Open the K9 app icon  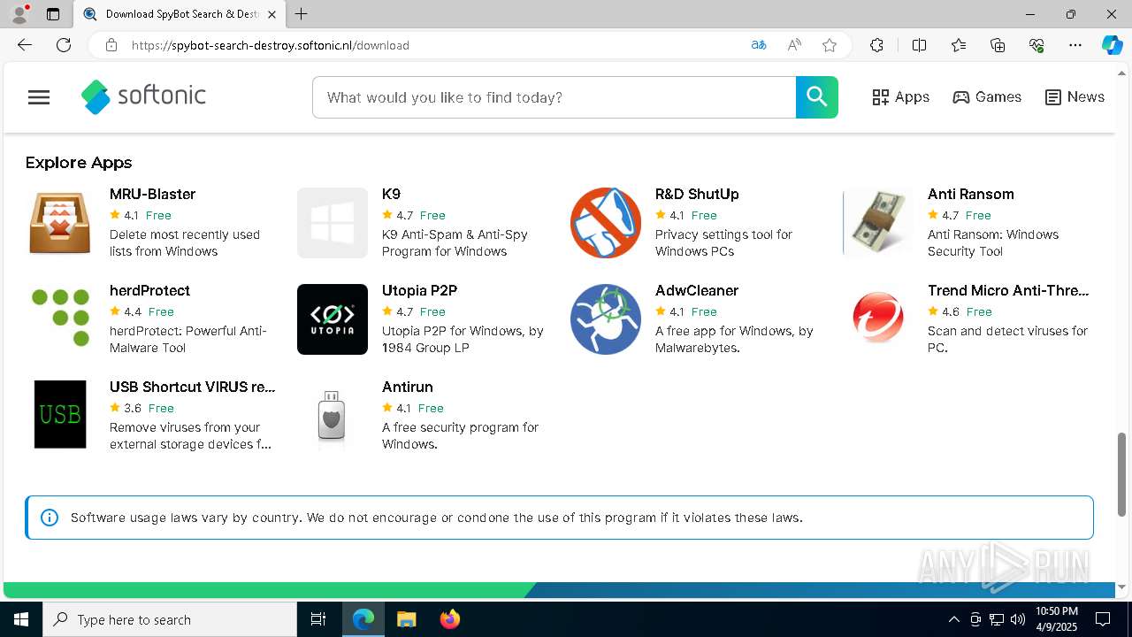tap(333, 223)
